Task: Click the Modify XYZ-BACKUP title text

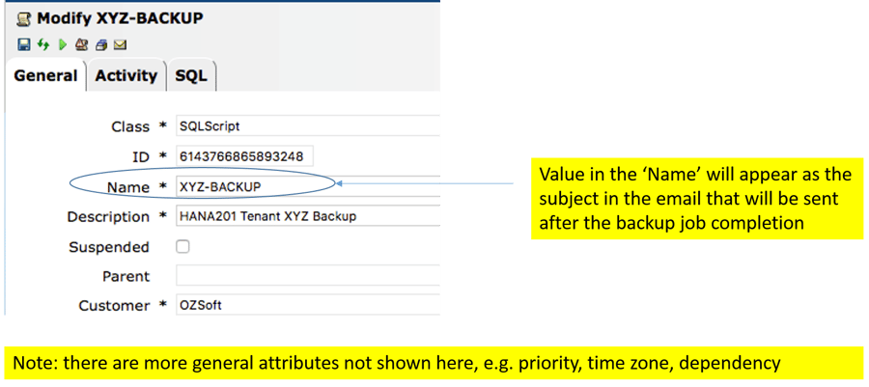Action: coord(120,19)
